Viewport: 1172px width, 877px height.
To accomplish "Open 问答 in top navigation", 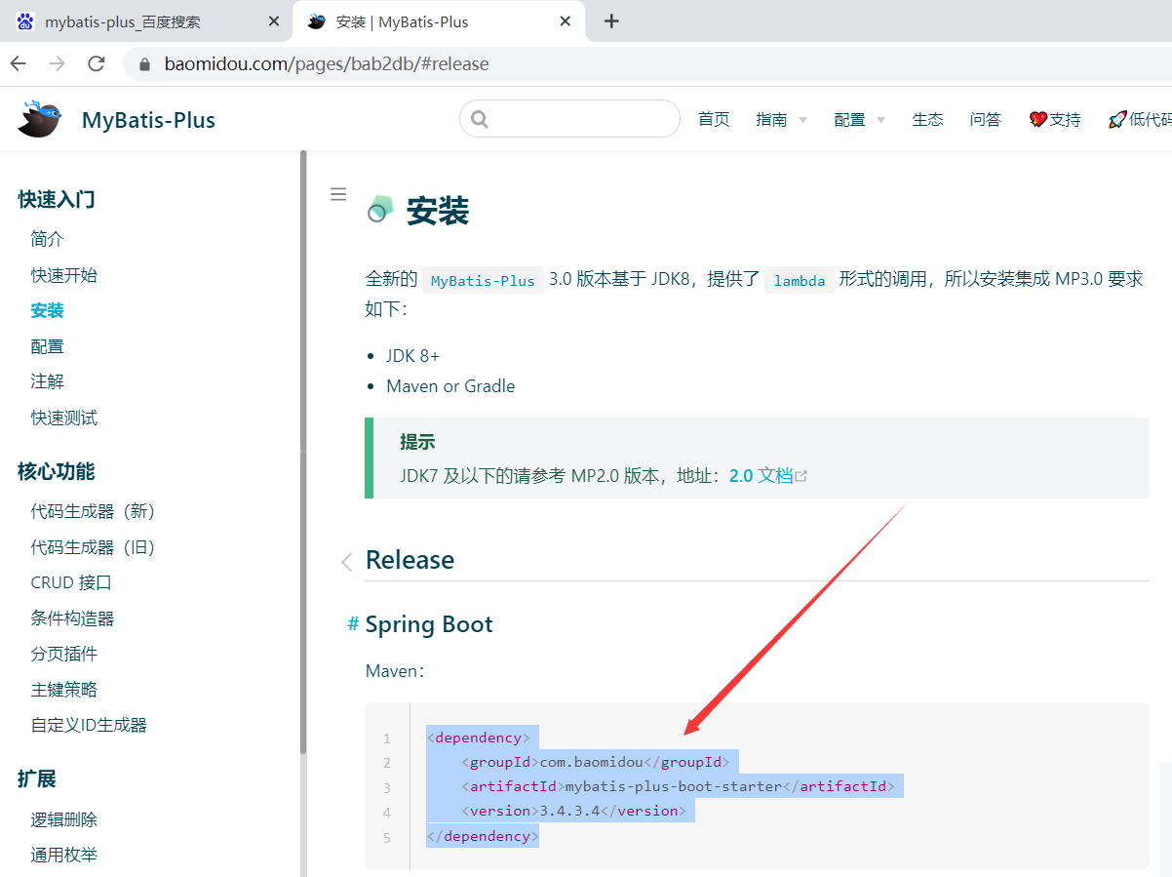I will coord(986,119).
